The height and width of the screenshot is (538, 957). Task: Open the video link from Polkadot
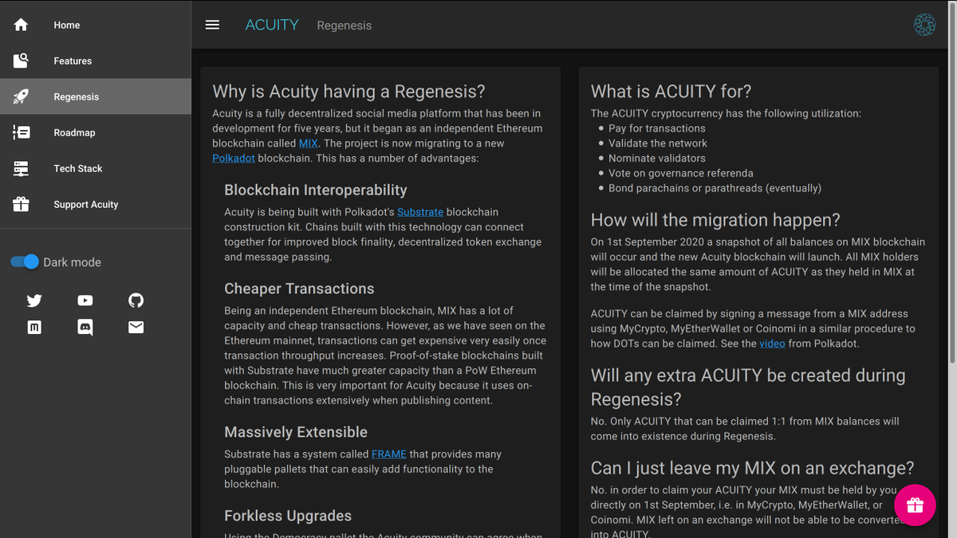772,344
